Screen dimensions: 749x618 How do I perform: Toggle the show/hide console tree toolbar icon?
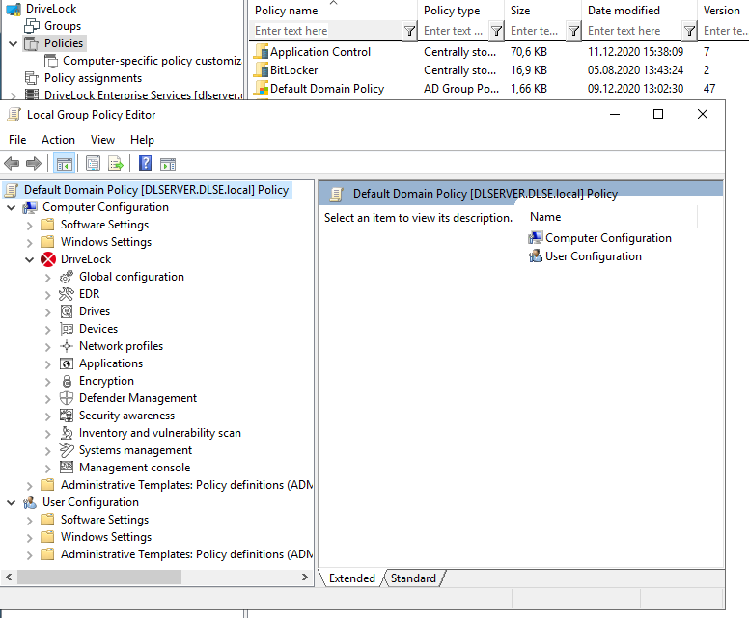(64, 164)
